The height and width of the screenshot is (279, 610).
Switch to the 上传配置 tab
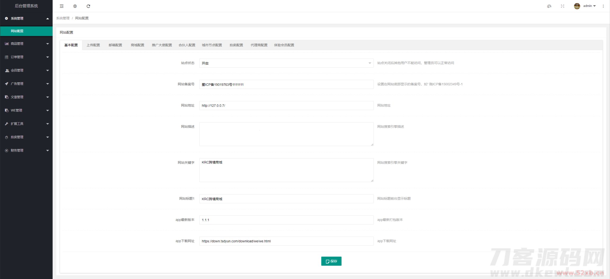93,45
